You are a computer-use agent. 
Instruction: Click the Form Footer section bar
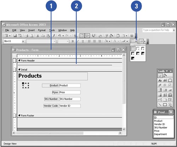tap(70, 115)
